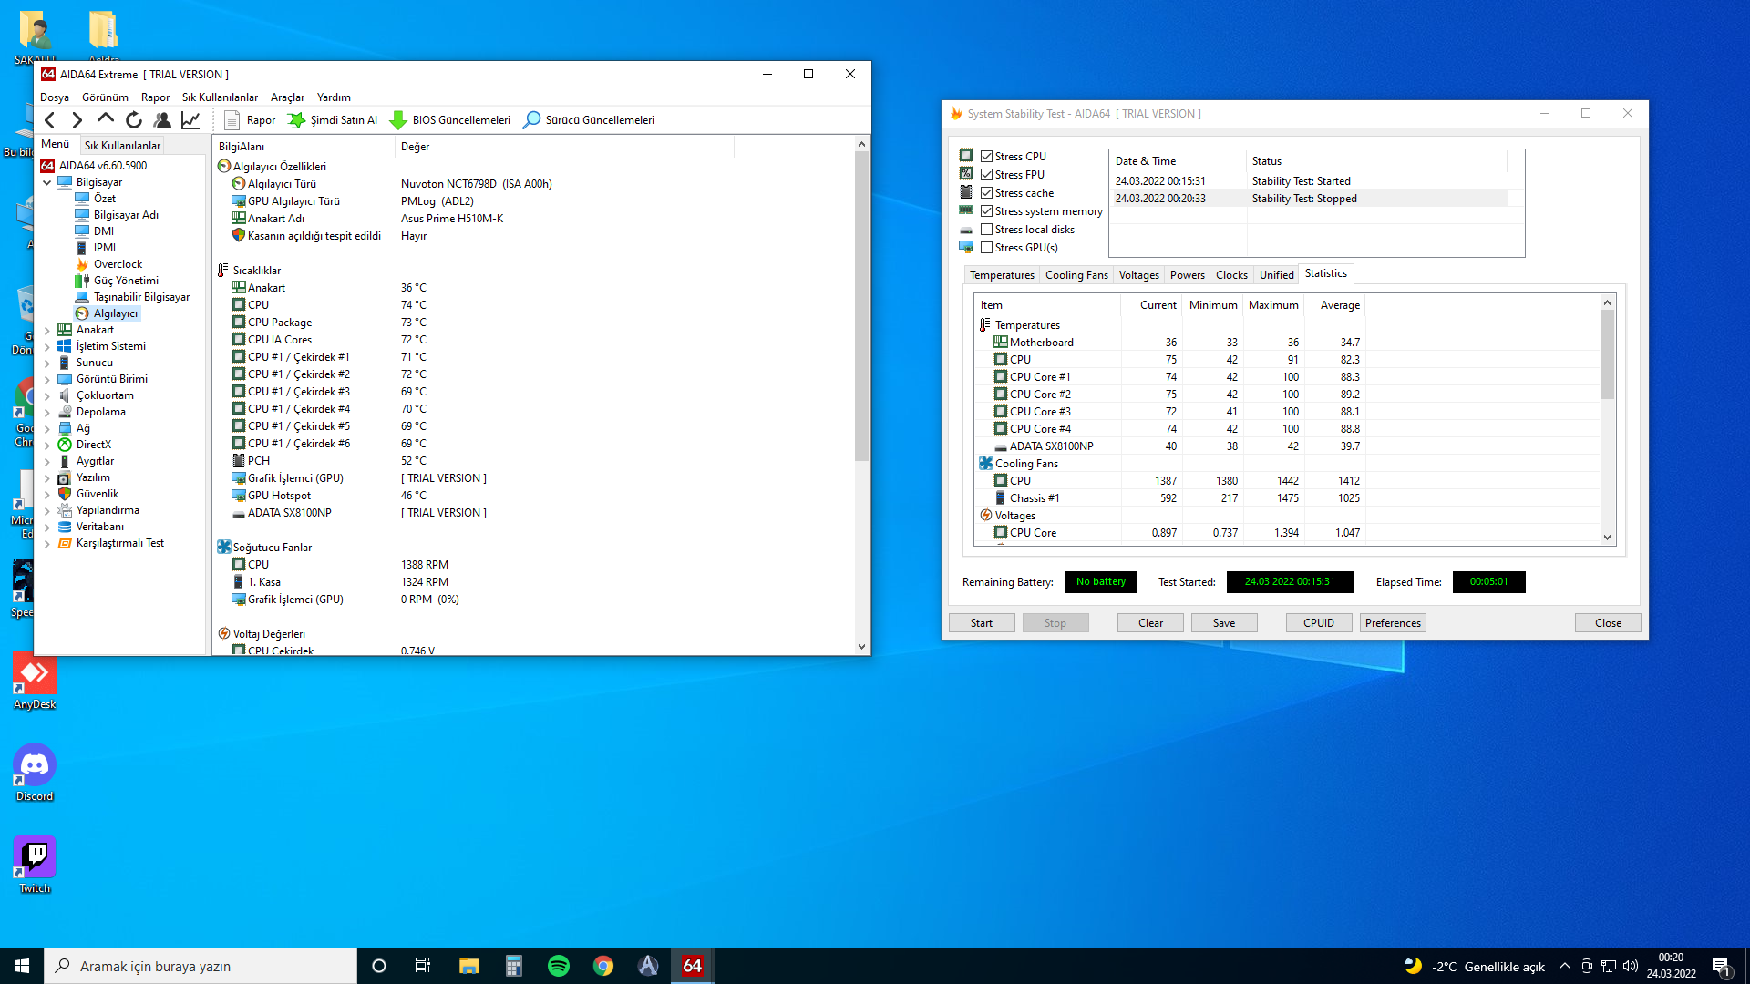Enable the Stress GPU(s) checkbox
The width and height of the screenshot is (1750, 984).
pos(986,248)
